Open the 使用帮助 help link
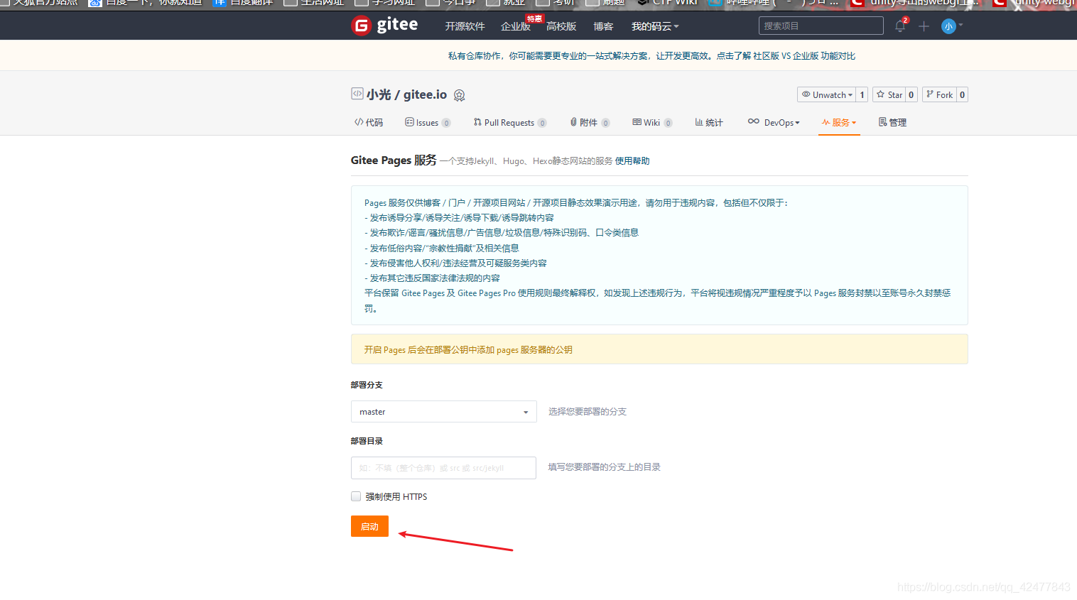The width and height of the screenshot is (1077, 600). pos(632,160)
